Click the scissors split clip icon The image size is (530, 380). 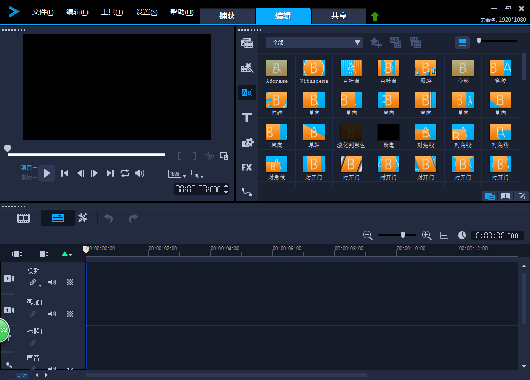tap(209, 156)
